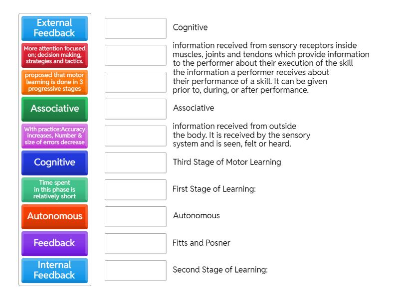Select the Cognitive blue tile

point(54,162)
